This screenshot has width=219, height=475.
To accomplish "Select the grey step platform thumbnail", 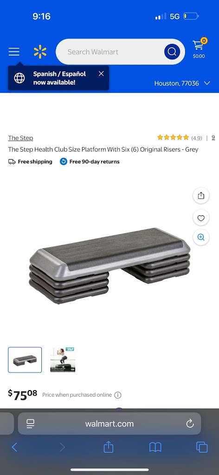I will coord(25,360).
